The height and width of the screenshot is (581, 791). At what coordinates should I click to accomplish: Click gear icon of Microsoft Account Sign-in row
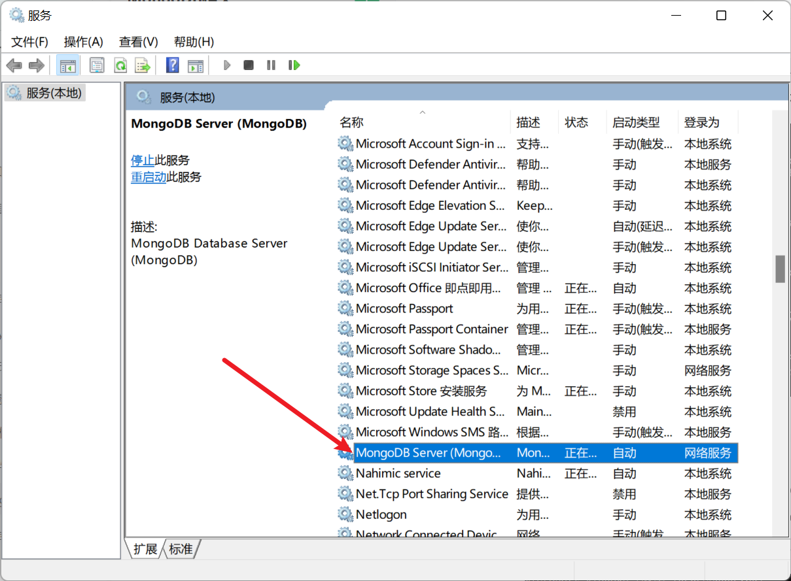click(x=345, y=144)
